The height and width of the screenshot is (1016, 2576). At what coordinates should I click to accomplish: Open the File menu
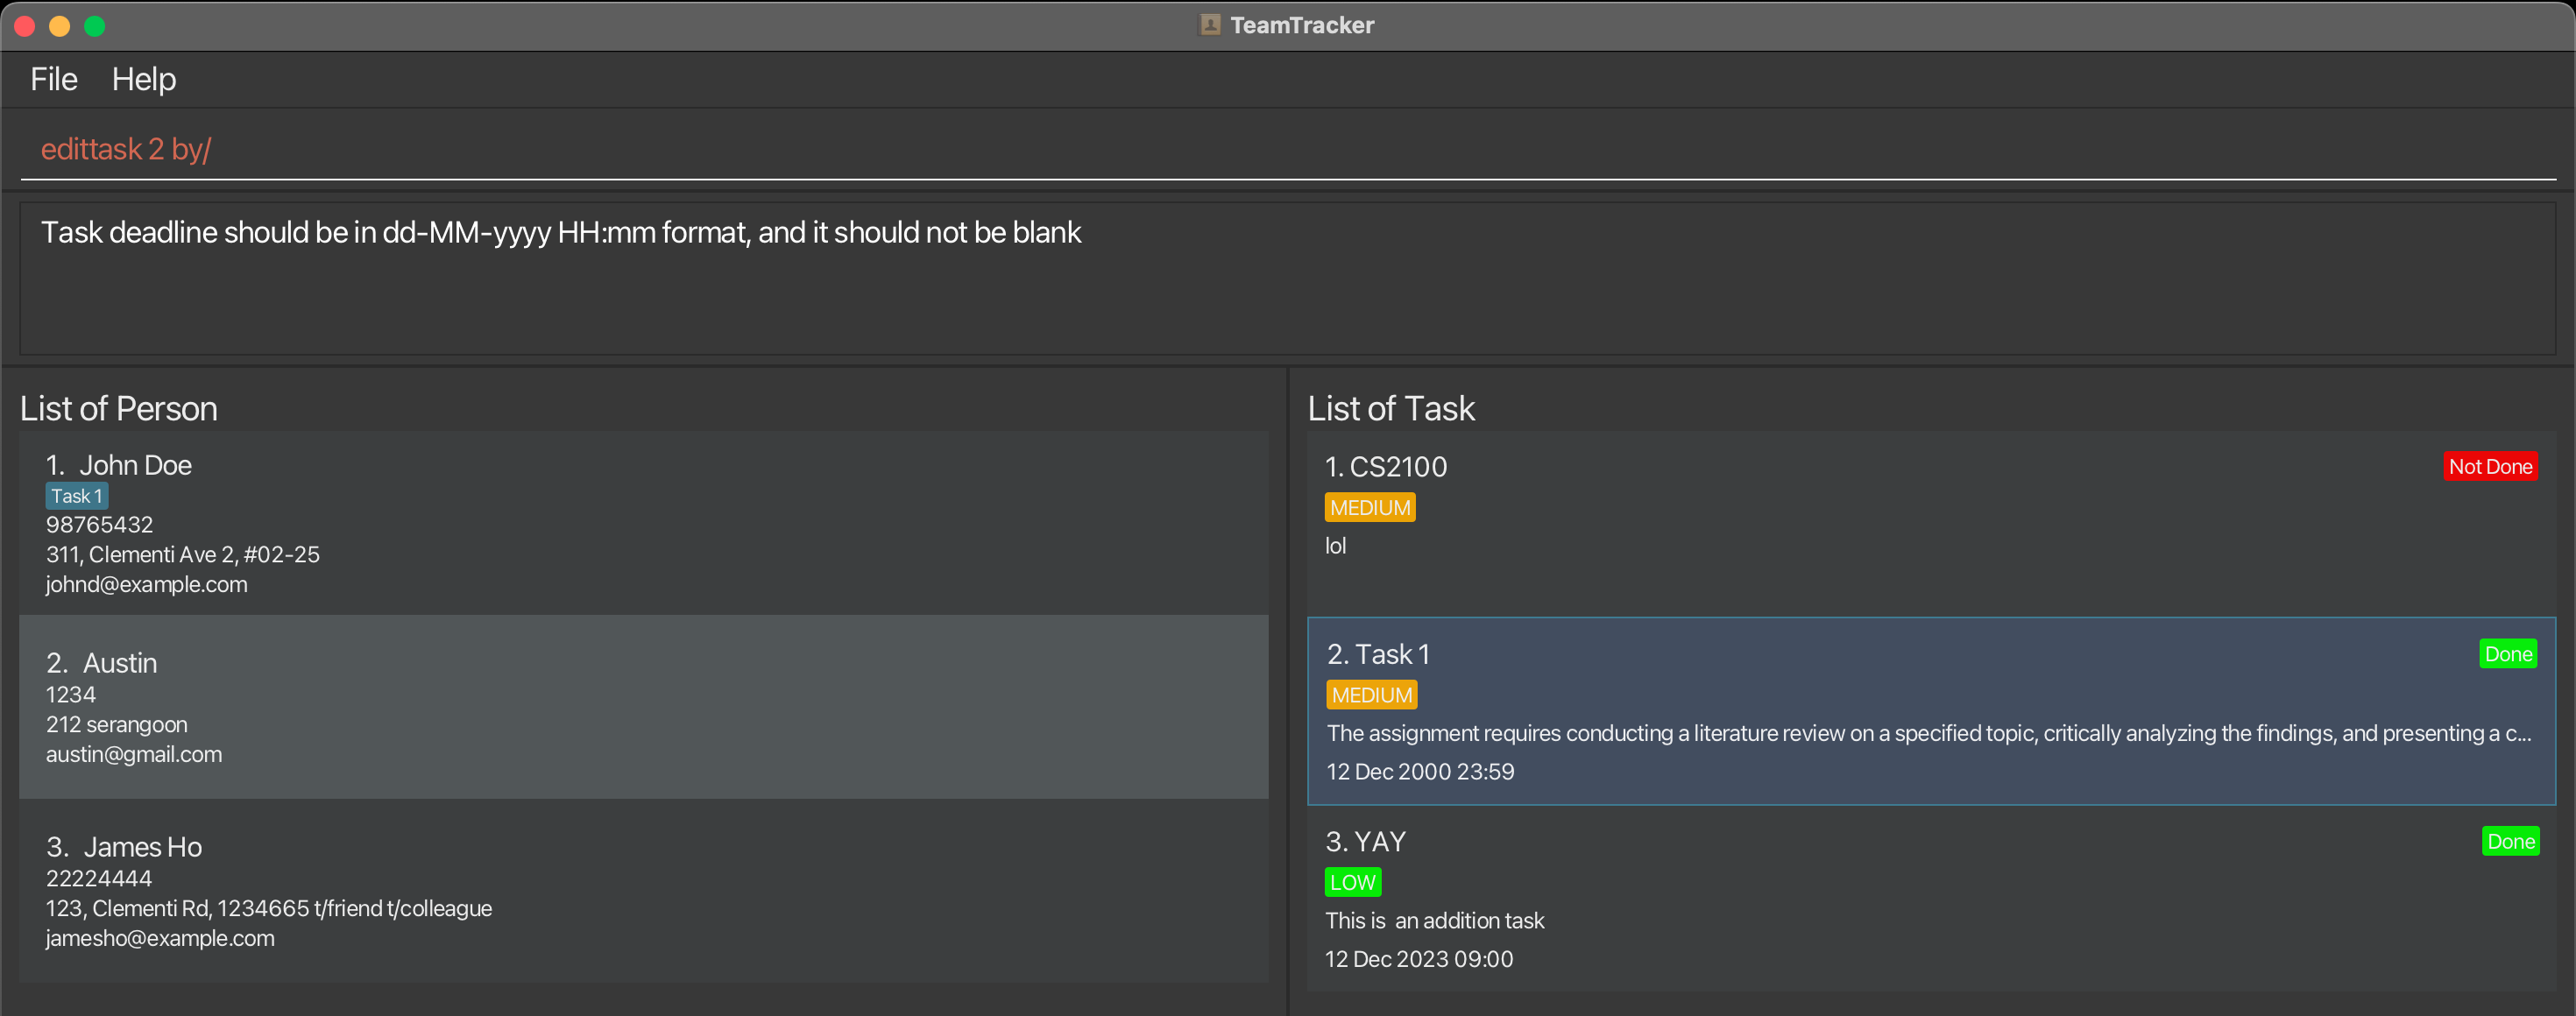(x=53, y=79)
